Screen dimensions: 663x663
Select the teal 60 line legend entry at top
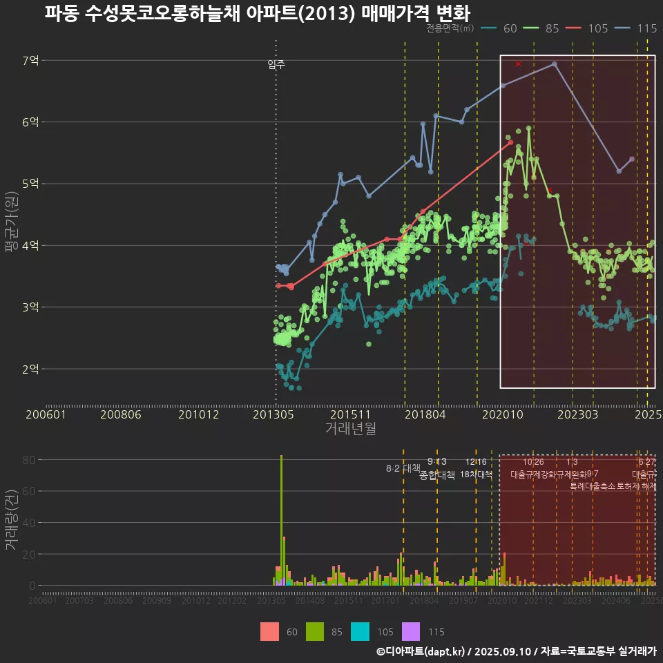(499, 28)
